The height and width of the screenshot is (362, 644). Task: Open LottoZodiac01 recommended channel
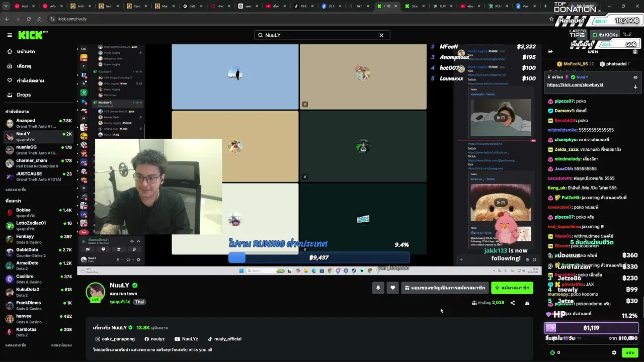[x=39, y=226]
